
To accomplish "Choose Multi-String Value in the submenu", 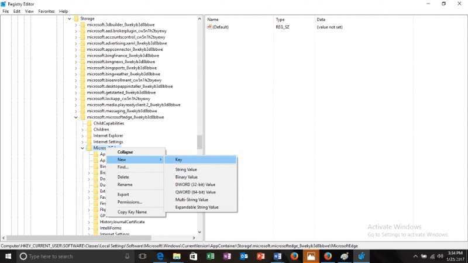I will pos(201,199).
